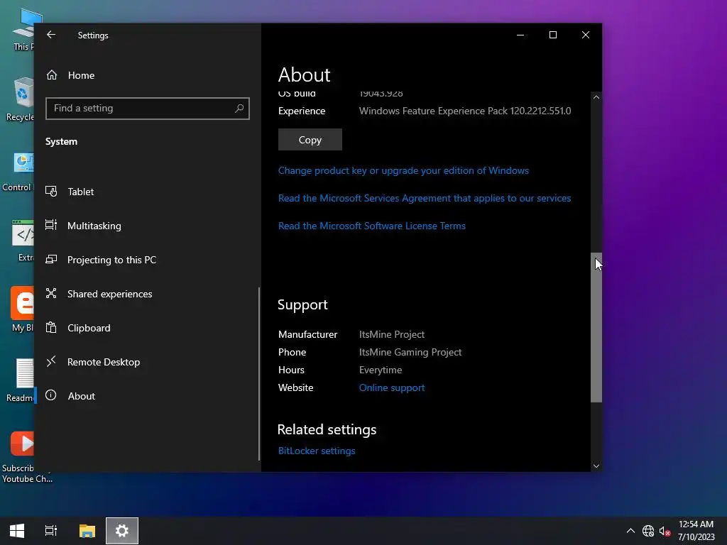Viewport: 727px width, 545px height.
Task: Click the About page scroll up arrow
Action: [596, 97]
